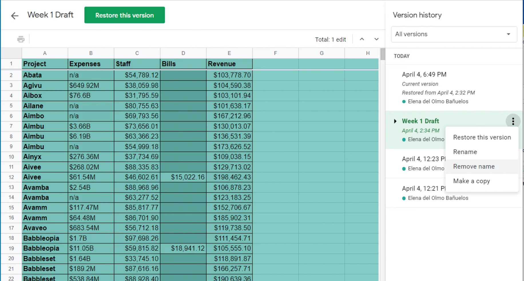This screenshot has width=524, height=281.
Task: Select the April 4, 12:21 PM version
Action: (423, 188)
